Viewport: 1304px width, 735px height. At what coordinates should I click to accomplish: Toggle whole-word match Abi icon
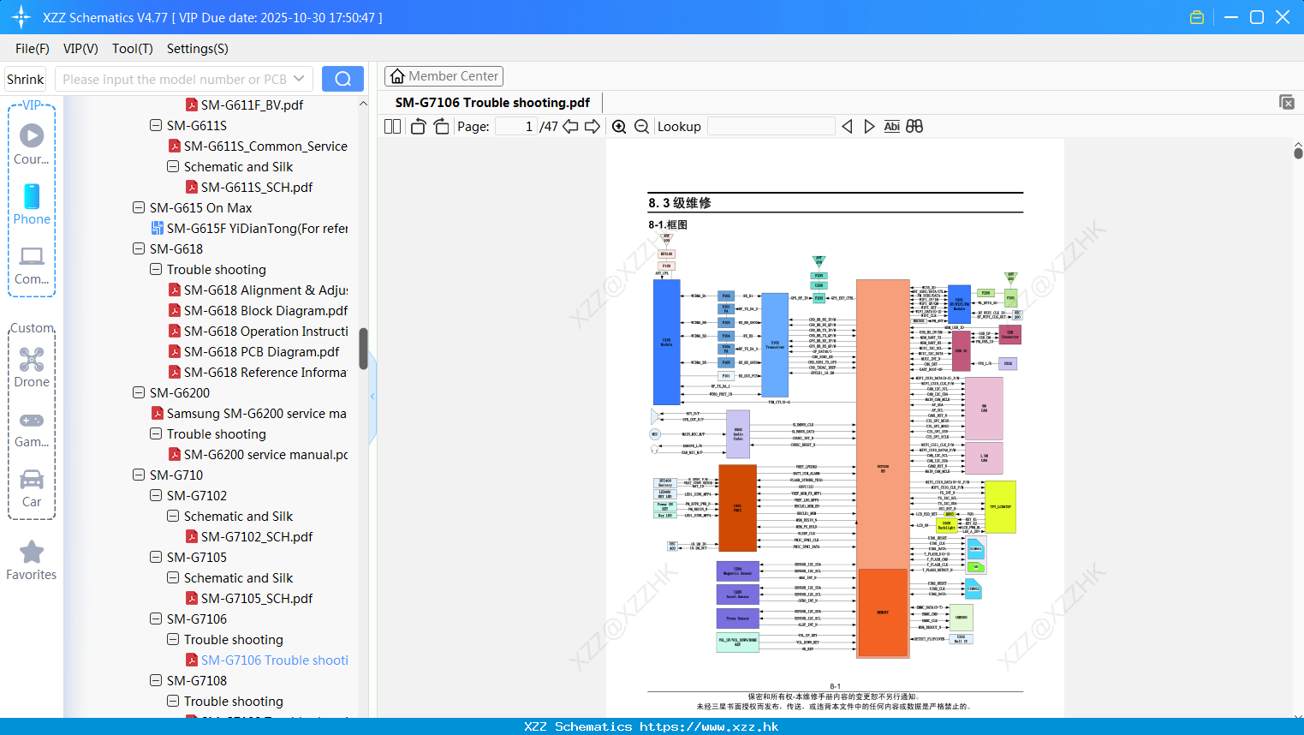point(891,127)
